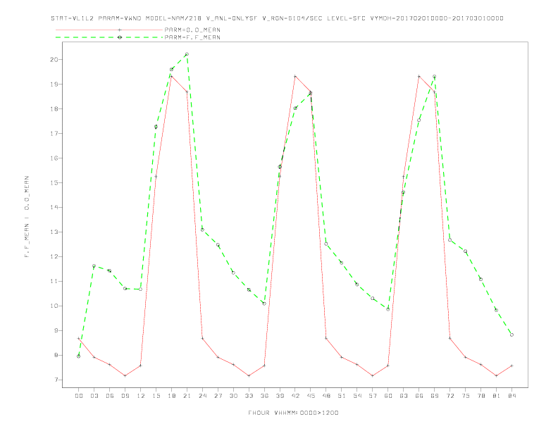
Task: Click the 33 forecast hour x-axis label
Action: tap(249, 396)
